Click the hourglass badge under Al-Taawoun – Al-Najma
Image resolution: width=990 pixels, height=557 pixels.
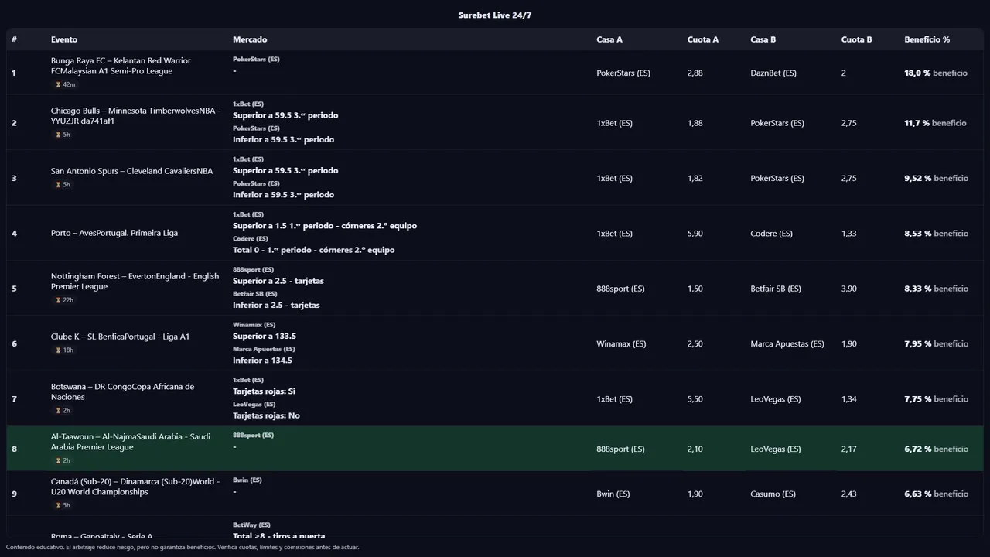tap(63, 461)
